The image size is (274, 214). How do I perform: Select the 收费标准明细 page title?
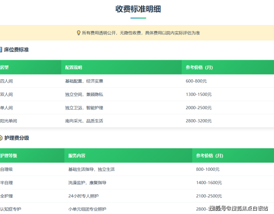(138, 9)
